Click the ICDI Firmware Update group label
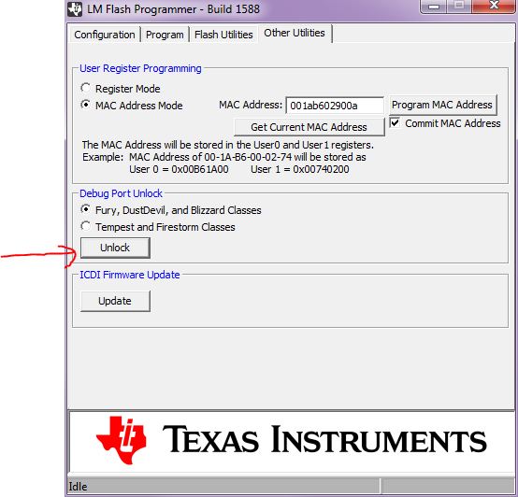The height and width of the screenshot is (497, 518). 130,275
